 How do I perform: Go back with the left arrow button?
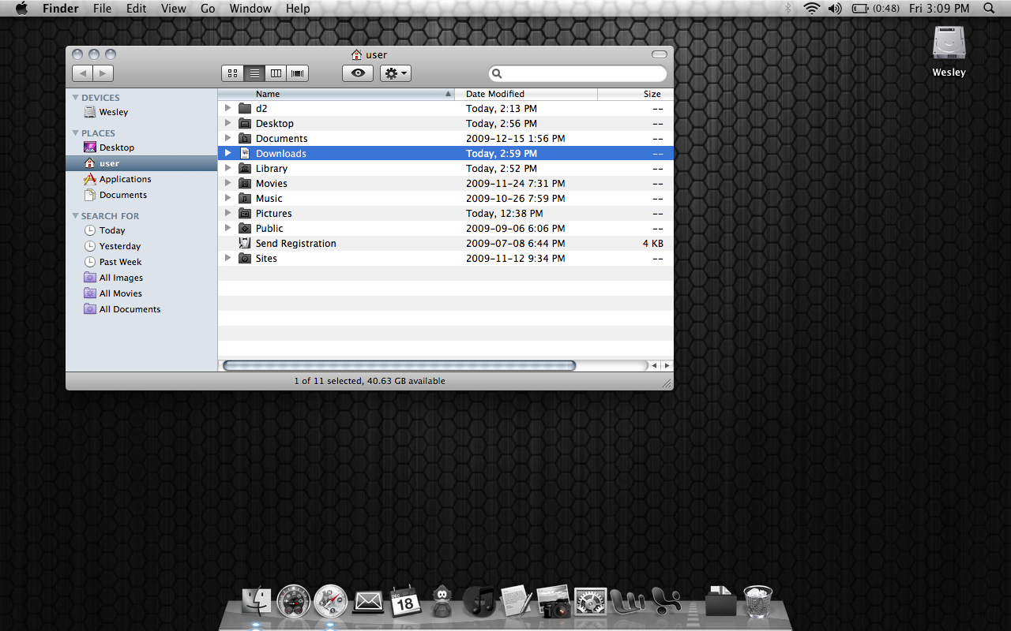pyautogui.click(x=82, y=73)
